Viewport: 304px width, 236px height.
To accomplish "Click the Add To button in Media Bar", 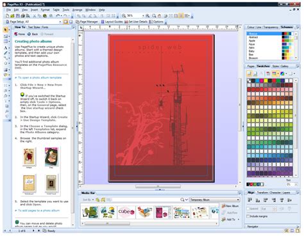I will click(228, 219).
